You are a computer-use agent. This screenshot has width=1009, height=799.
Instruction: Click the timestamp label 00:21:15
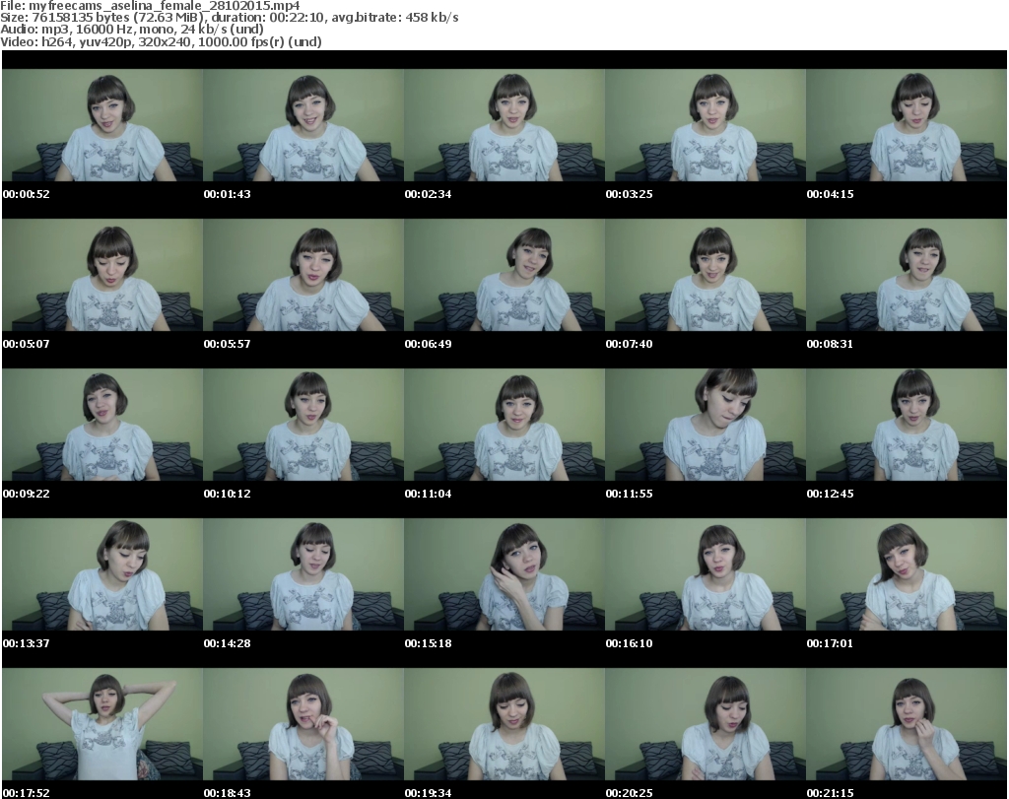click(830, 793)
